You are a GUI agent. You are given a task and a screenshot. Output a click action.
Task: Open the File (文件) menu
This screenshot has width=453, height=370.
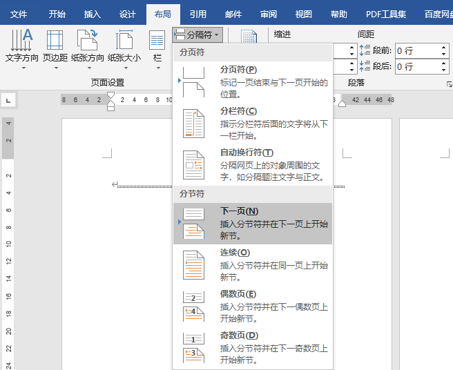coord(19,14)
